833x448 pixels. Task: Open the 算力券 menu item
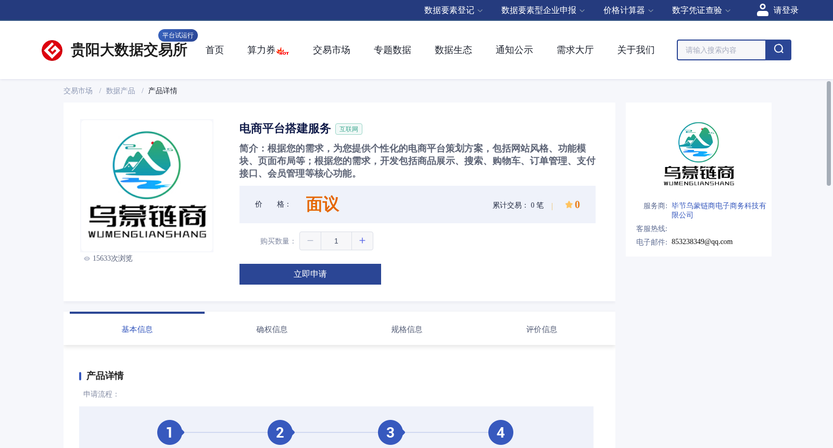[x=261, y=50]
